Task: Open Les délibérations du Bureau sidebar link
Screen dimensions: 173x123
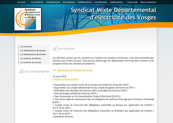Action: pyautogui.click(x=34, y=50)
